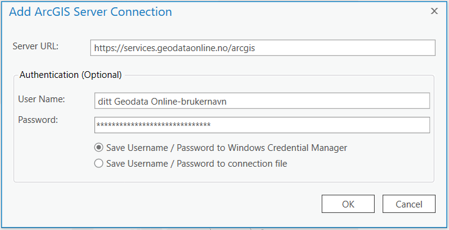The image size is (449, 230).
Task: Click the "Server URL:" label
Action: click(x=35, y=46)
